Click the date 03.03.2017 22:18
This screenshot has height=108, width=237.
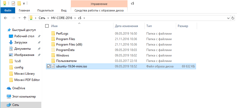[126, 61]
